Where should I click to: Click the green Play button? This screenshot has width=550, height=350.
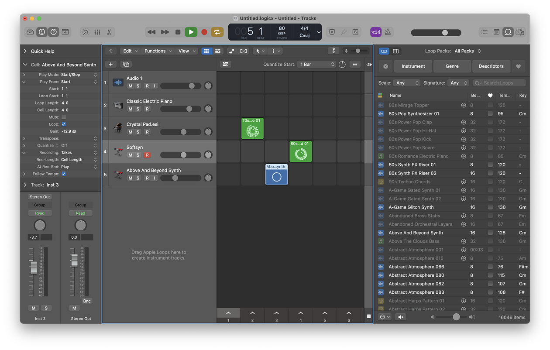click(191, 32)
